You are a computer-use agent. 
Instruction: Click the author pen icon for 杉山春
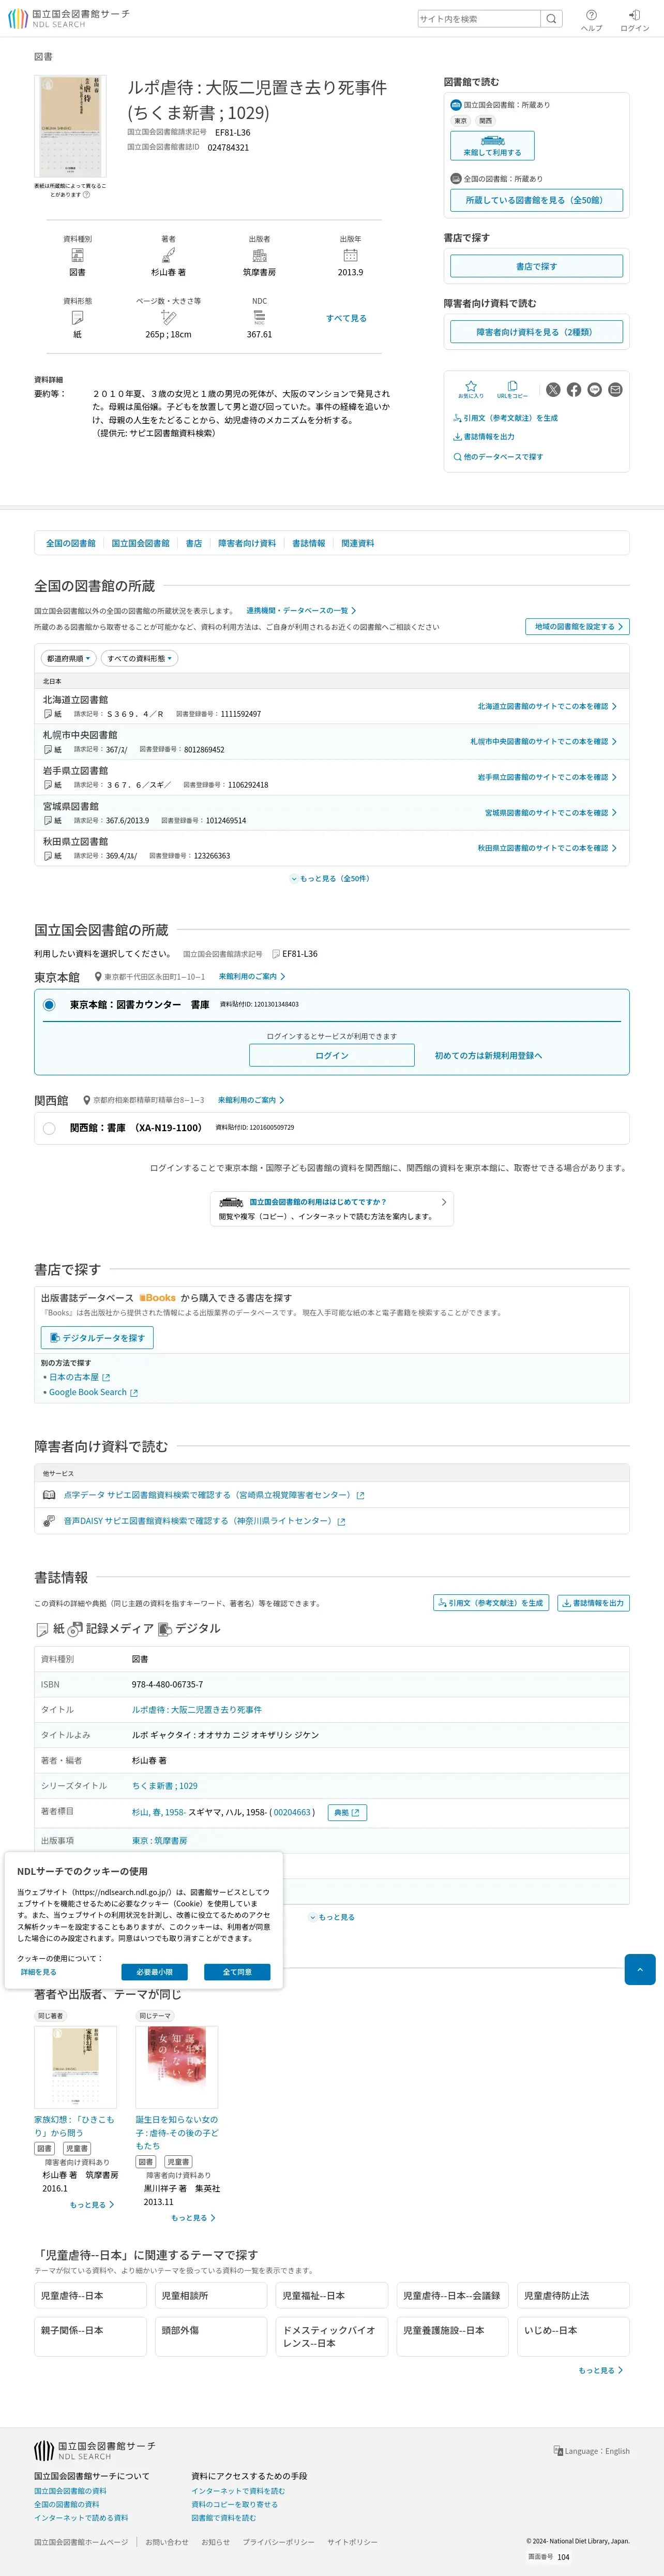click(168, 256)
